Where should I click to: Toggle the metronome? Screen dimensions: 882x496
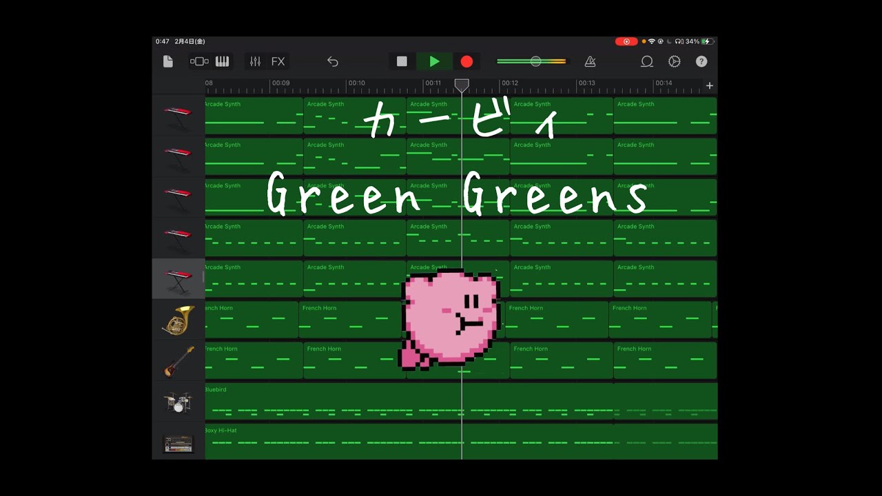tap(590, 61)
